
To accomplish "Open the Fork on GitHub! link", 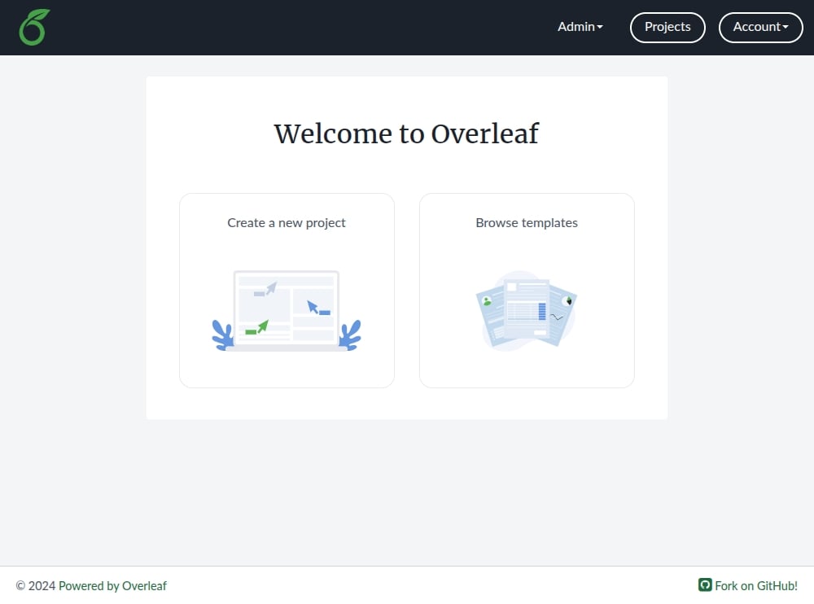I will (756, 586).
